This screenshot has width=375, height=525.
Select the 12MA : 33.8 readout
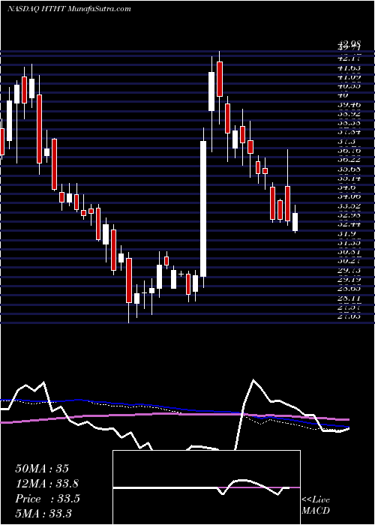[x=47, y=484]
